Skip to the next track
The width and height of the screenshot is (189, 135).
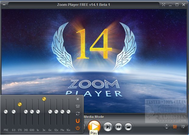pos(108,126)
